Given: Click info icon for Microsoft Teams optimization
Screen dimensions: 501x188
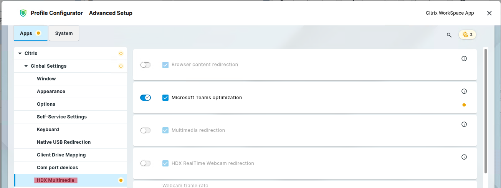Looking at the screenshot, I should 464,92.
